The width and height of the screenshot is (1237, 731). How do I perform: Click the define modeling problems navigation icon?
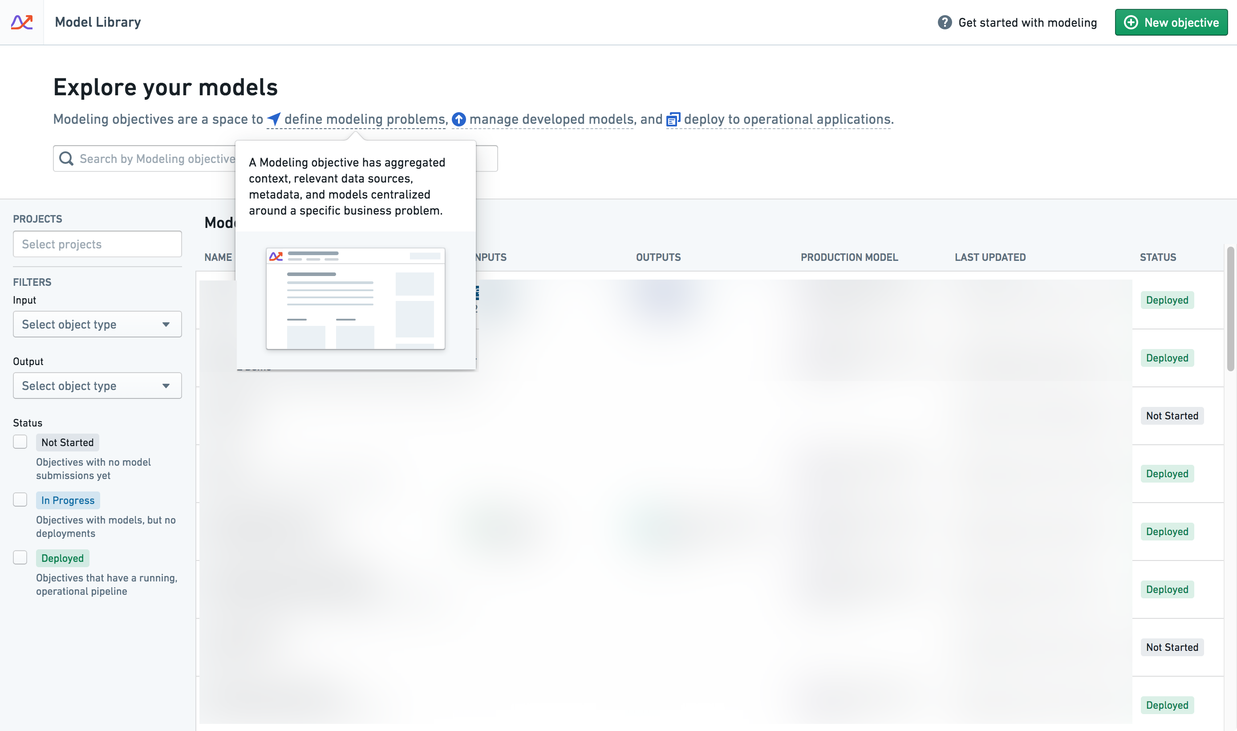click(x=273, y=119)
